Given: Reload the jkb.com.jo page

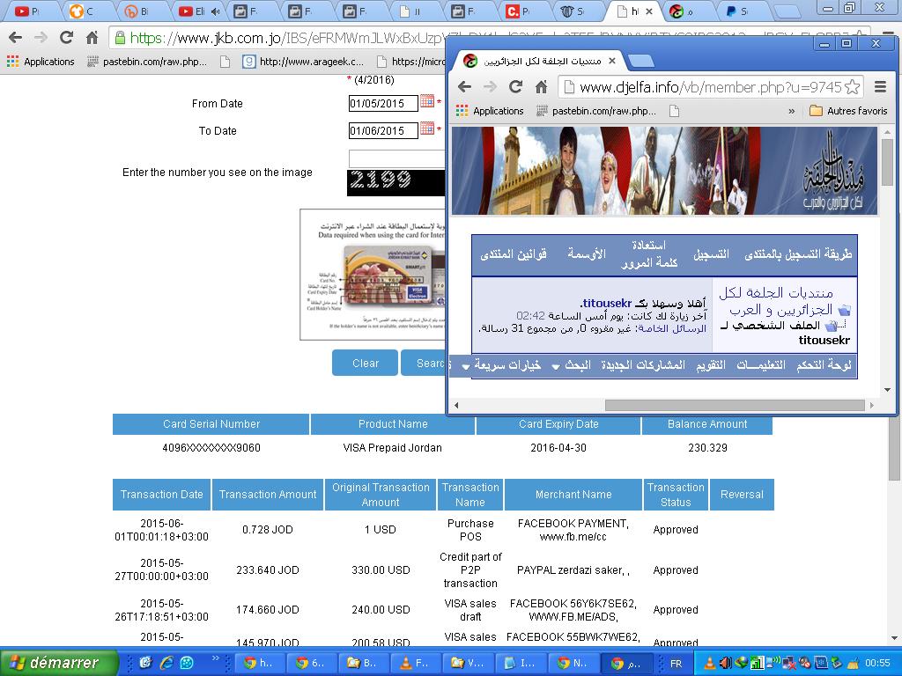Looking at the screenshot, I should (66, 38).
